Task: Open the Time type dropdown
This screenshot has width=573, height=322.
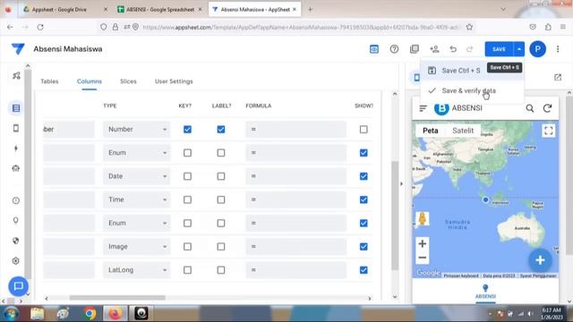Action: (137, 199)
